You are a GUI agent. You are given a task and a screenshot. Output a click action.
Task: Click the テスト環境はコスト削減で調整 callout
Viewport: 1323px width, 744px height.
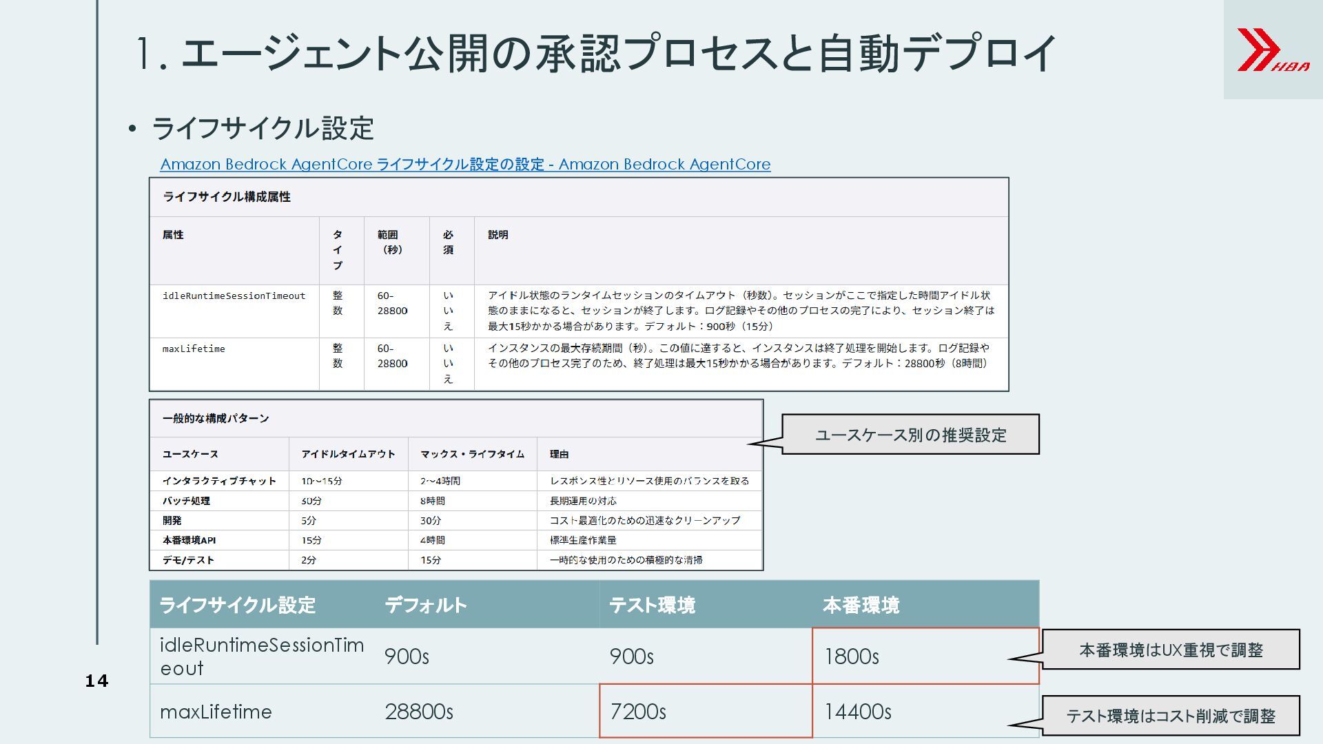tap(1170, 716)
